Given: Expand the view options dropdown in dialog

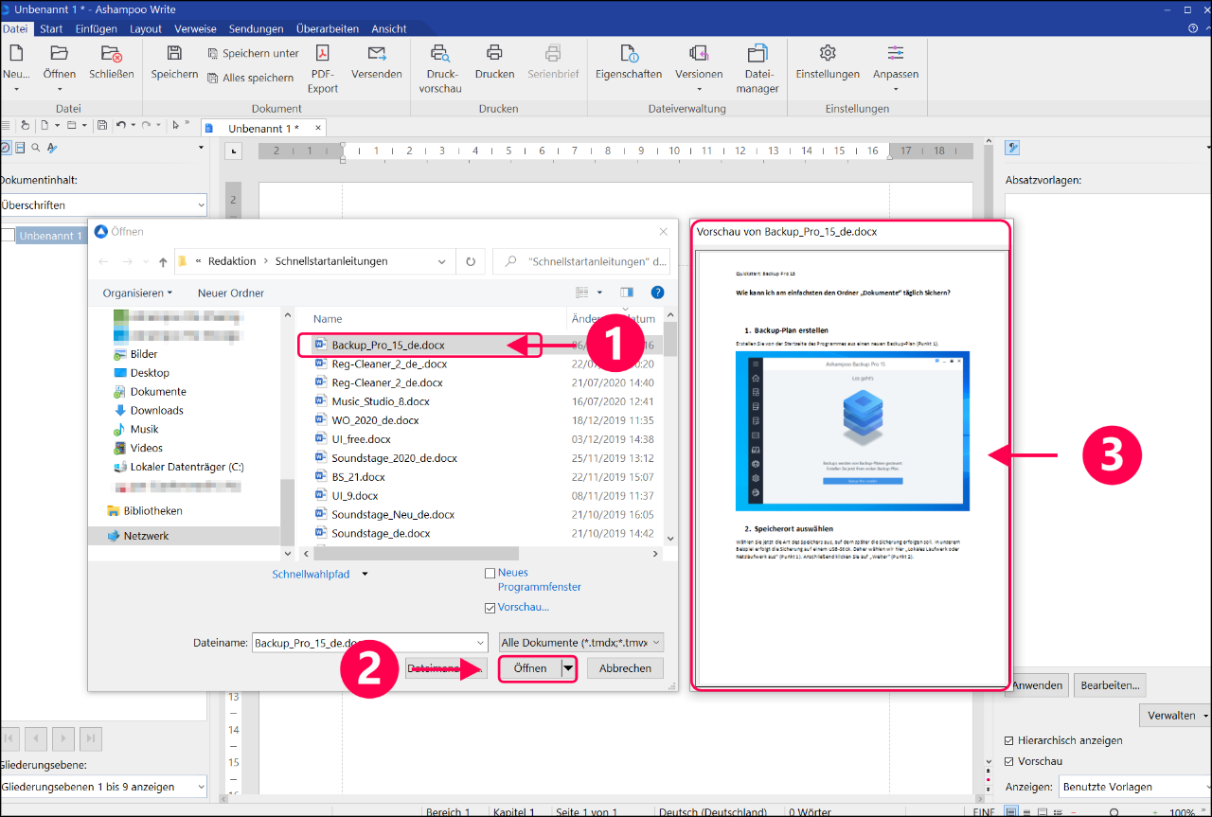Looking at the screenshot, I should pos(600,293).
